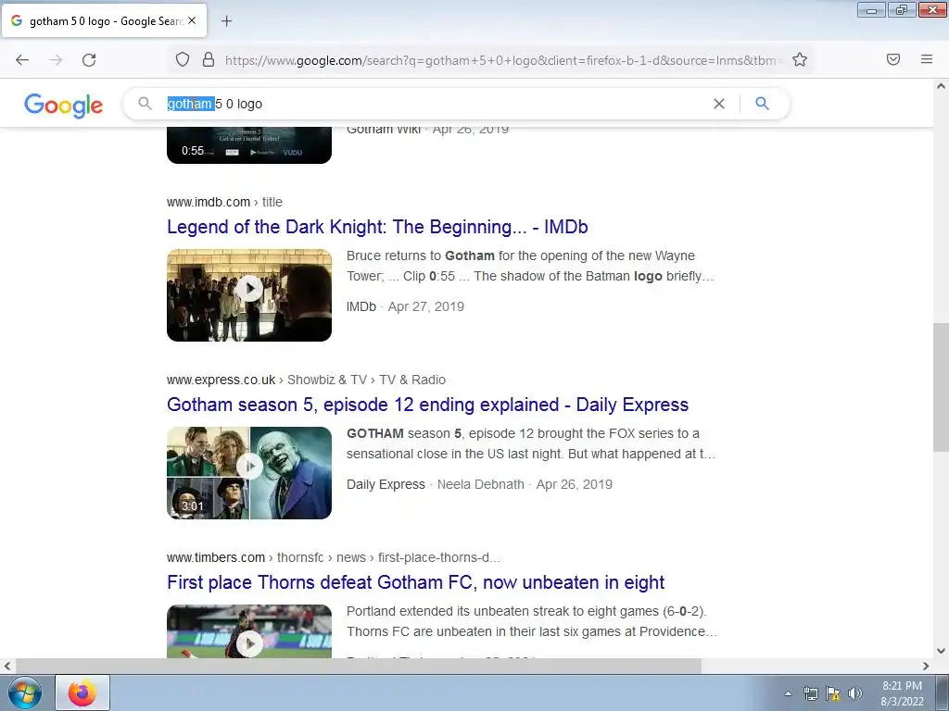Select the gotham 5 0 logo tab
Viewport: 949px width, 711px height.
104,20
